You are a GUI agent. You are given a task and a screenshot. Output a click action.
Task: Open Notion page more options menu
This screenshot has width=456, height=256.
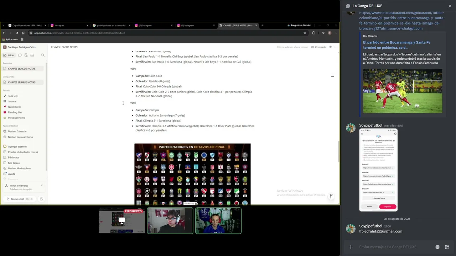click(336, 47)
